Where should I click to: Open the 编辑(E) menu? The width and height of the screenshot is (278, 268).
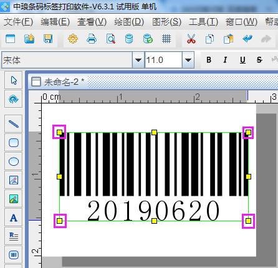pos(55,22)
